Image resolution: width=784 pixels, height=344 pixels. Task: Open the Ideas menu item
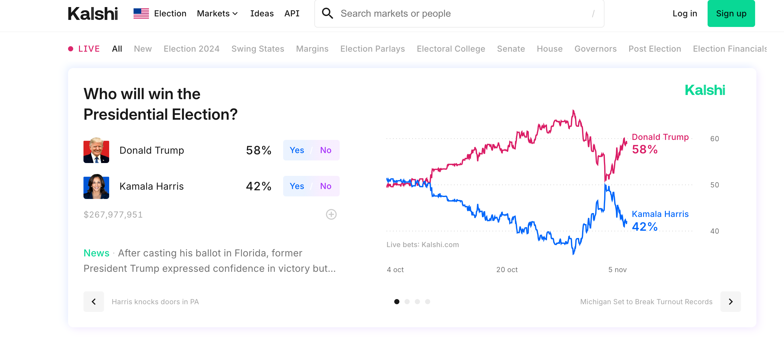tap(262, 13)
